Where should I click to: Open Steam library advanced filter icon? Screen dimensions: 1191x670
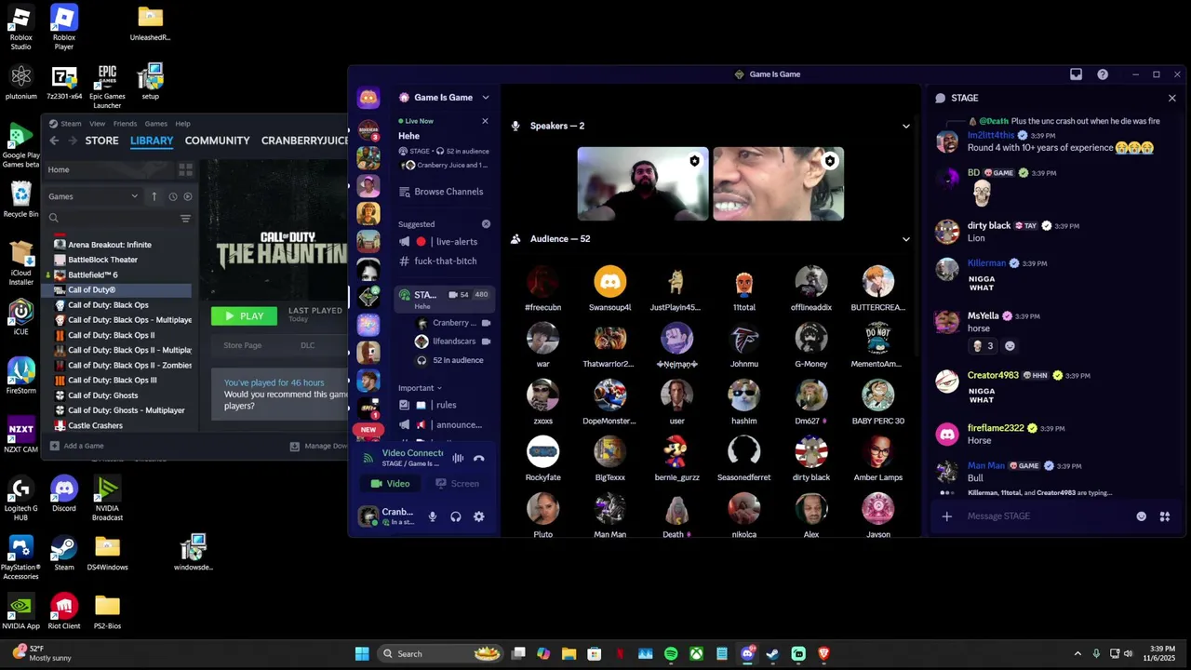(x=185, y=218)
